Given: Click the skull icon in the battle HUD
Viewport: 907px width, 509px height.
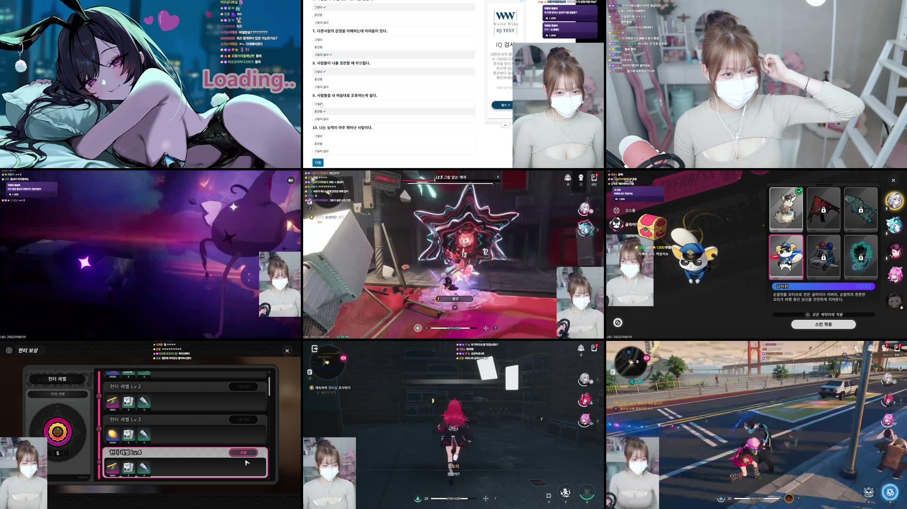Looking at the screenshot, I should click(581, 178).
